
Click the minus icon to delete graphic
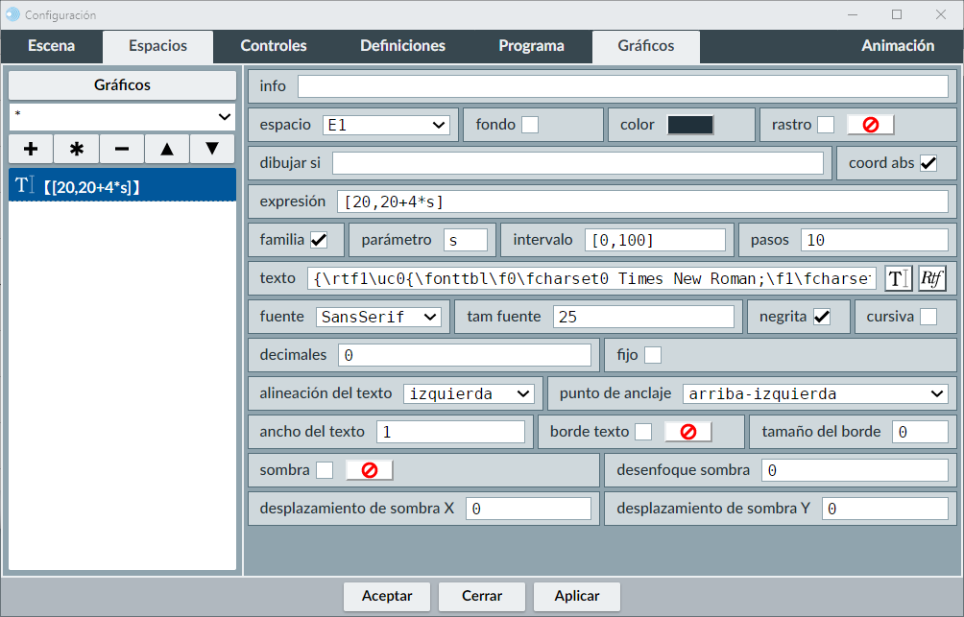point(122,149)
